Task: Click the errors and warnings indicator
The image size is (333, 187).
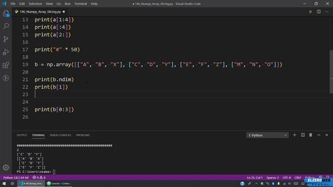Action: click(x=39, y=178)
